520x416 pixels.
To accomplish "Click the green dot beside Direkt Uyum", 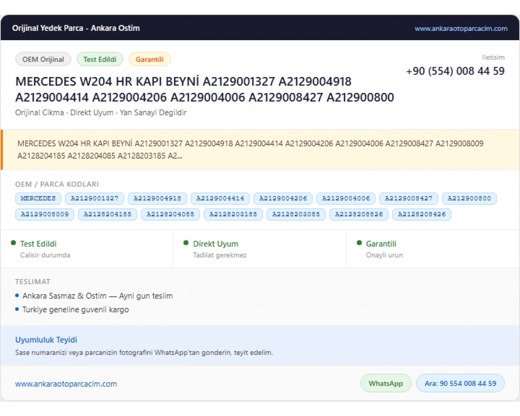I will click(x=186, y=243).
